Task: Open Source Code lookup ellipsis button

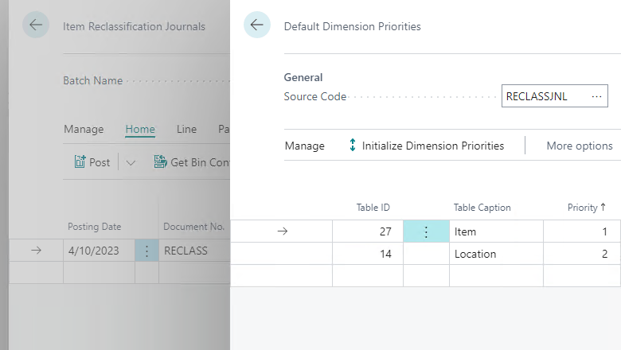Action: pyautogui.click(x=596, y=96)
